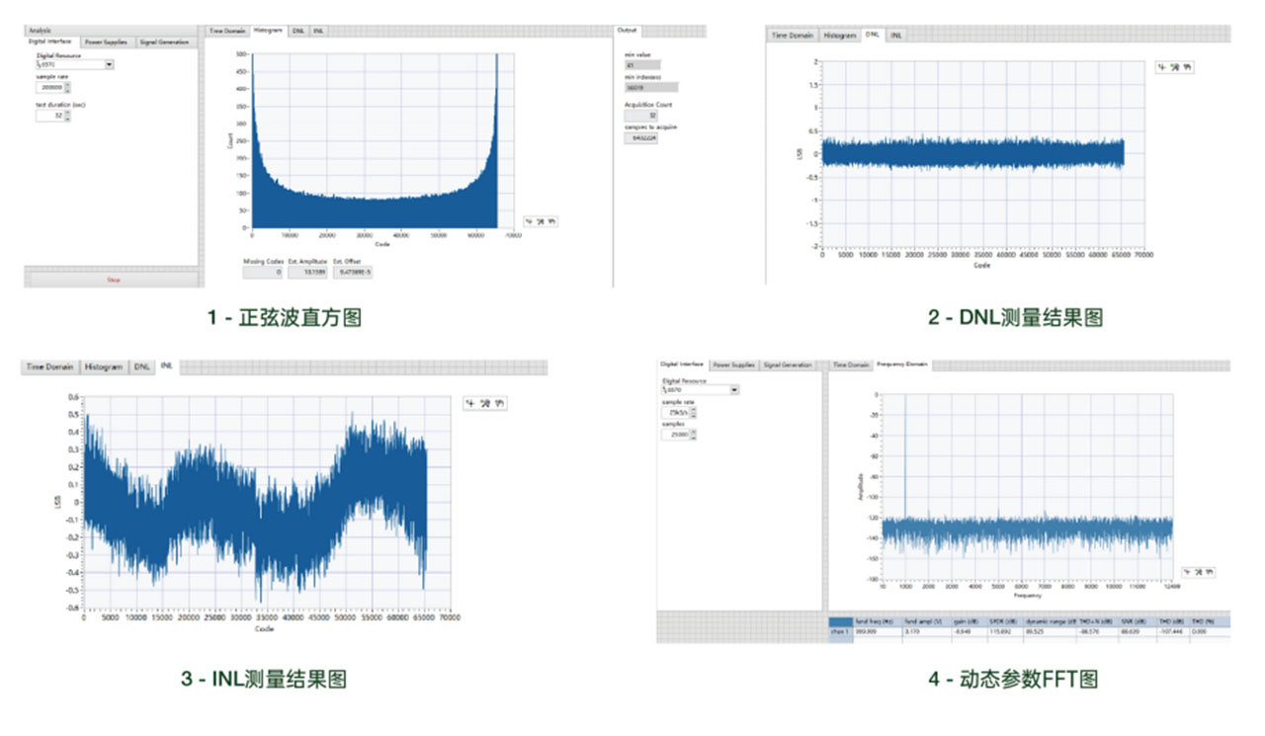Image resolution: width=1265 pixels, height=736 pixels.
Task: Select active DNL tab in DNL window
Action: click(873, 35)
